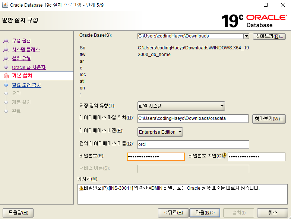Click the Oracle Base(S) label

click(x=96, y=35)
